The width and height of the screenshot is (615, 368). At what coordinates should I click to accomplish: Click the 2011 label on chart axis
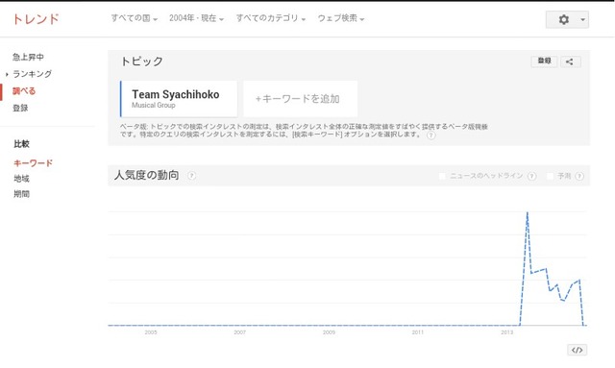[418, 332]
